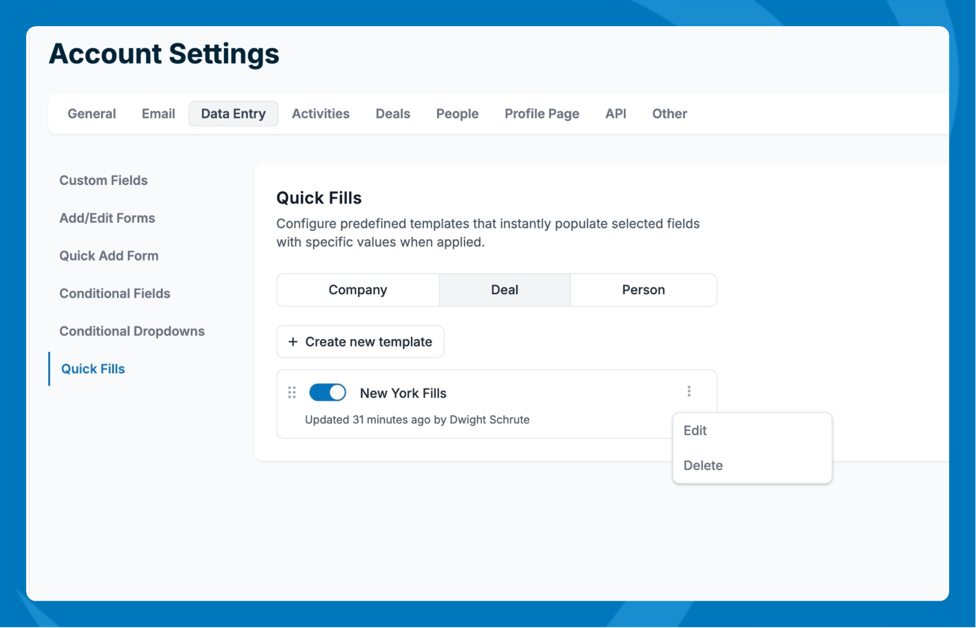The image size is (976, 628).
Task: Open Conditional Dropdowns in the sidebar
Action: (x=132, y=331)
